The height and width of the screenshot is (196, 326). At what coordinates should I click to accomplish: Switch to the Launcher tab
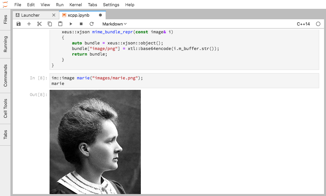(x=31, y=15)
